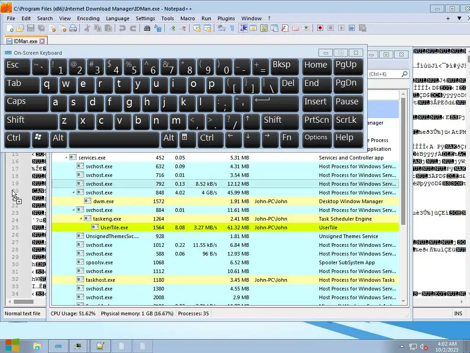
Task: Click the Bksp key on keyboard
Action: [285, 67]
